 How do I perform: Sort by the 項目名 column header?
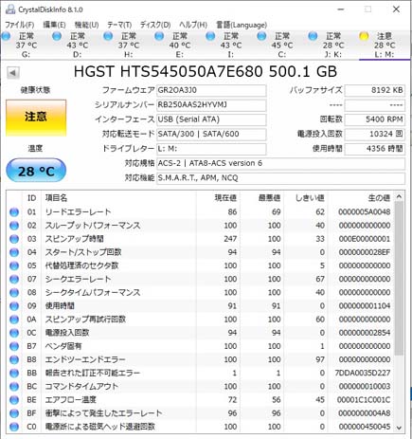coord(119,198)
